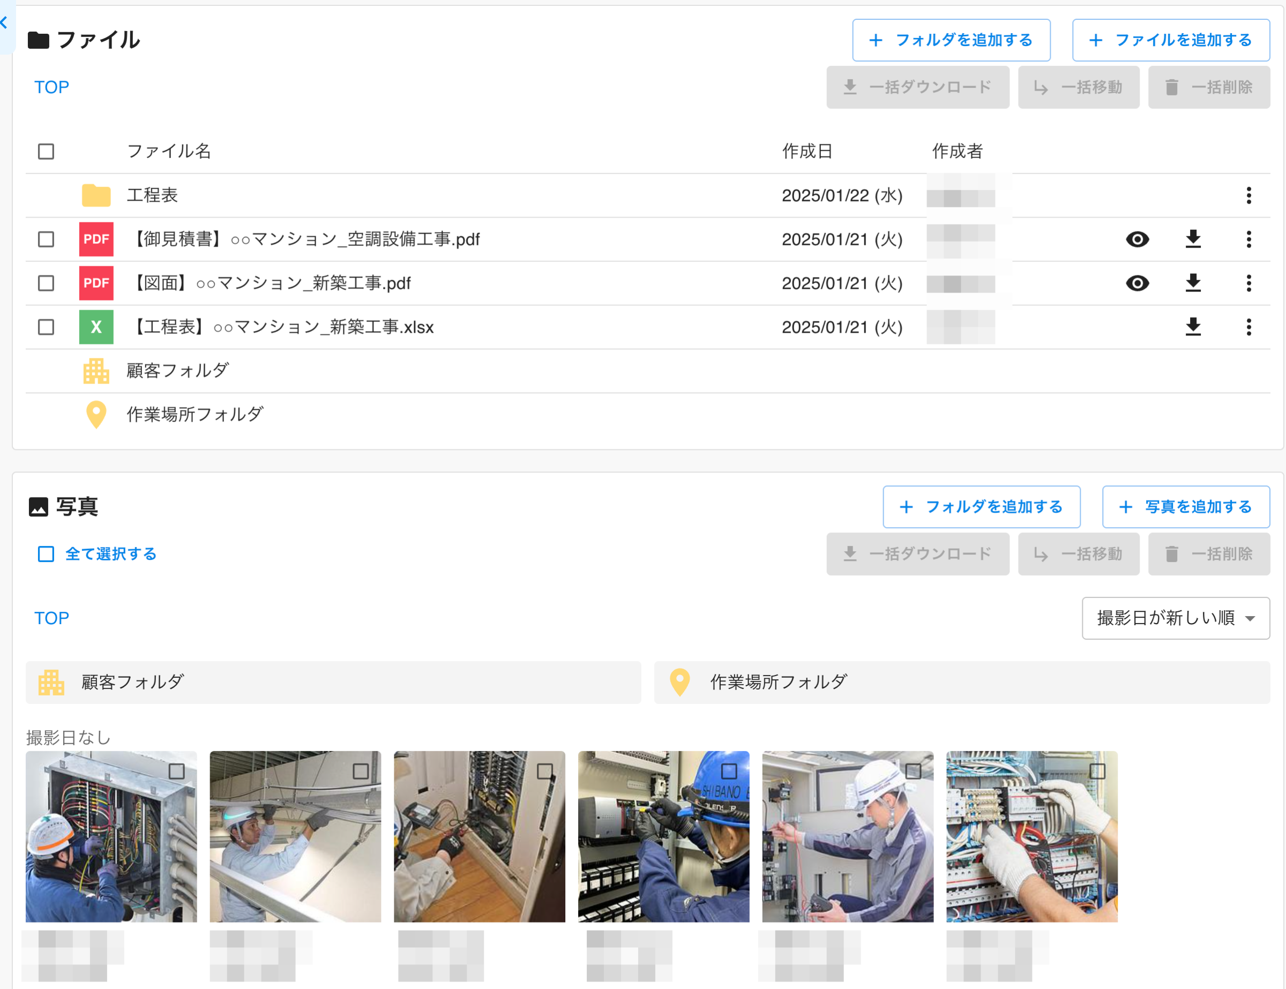Go to TOP in the file breadcrumb

click(52, 87)
